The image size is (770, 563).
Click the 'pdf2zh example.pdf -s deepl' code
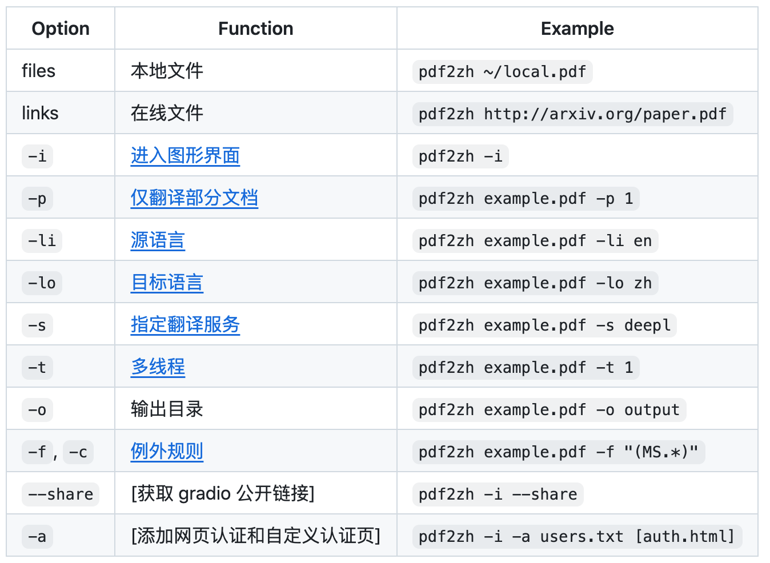pyautogui.click(x=544, y=325)
